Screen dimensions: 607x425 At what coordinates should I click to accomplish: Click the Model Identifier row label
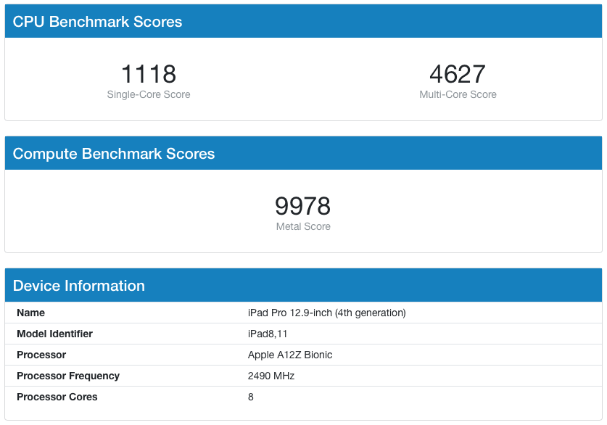click(54, 334)
